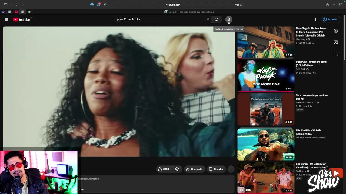Image resolution: width=346 pixels, height=194 pixels.
Task: Visit the 'Tumbado Drift VA - Topic' channel
Action: pyautogui.click(x=308, y=103)
